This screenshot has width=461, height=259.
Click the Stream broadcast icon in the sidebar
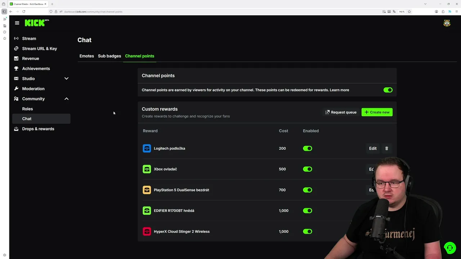[16, 38]
